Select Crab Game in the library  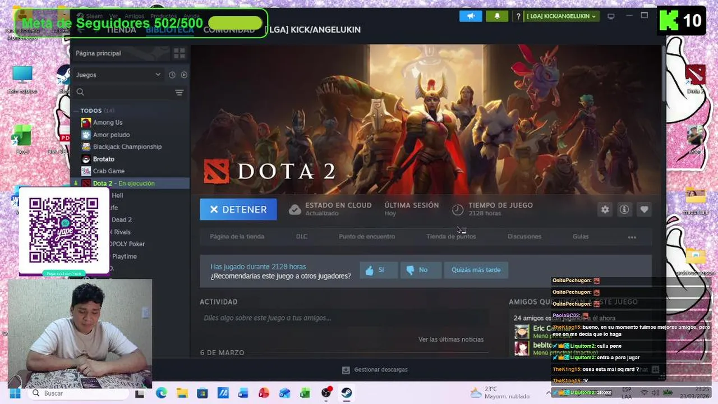pyautogui.click(x=109, y=171)
